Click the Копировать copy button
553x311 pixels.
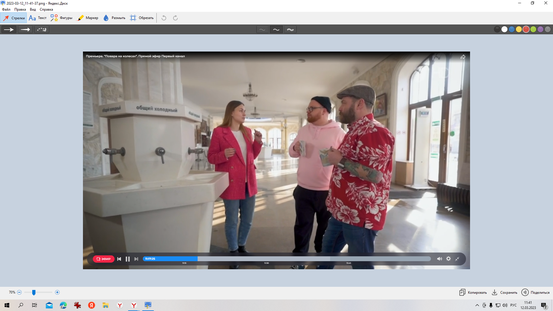pyautogui.click(x=473, y=293)
